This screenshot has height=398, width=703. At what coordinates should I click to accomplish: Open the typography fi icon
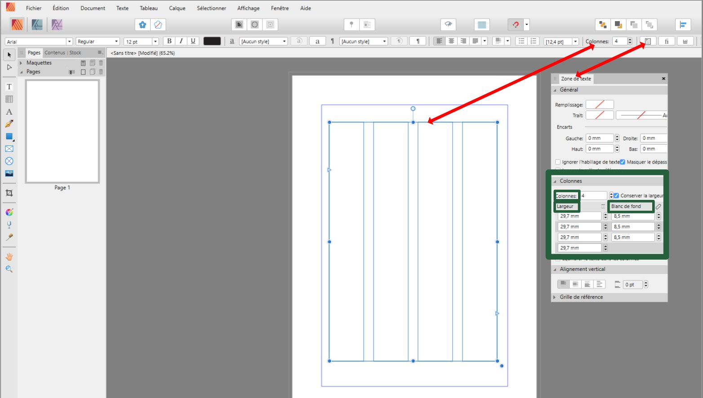click(667, 41)
